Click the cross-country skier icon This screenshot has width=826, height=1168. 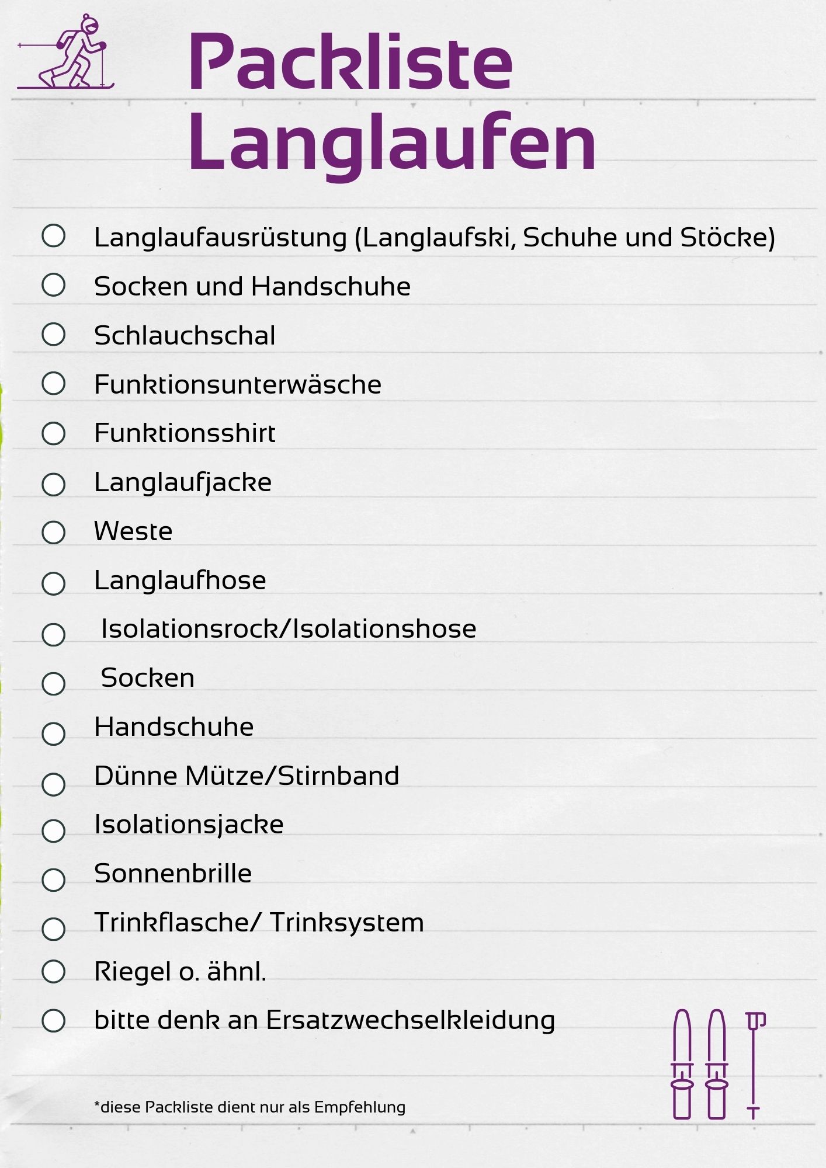(x=65, y=51)
